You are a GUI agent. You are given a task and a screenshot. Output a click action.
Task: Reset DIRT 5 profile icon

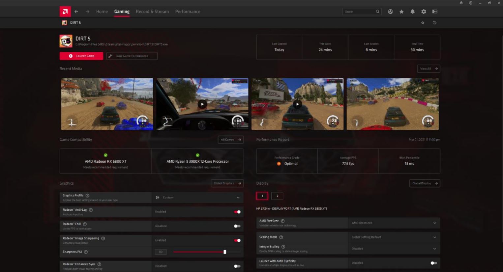(x=434, y=23)
